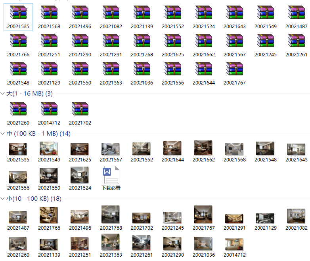Select the 20021766 image thumbnail
Image resolution: width=310 pixels, height=261 pixels.
(49, 215)
